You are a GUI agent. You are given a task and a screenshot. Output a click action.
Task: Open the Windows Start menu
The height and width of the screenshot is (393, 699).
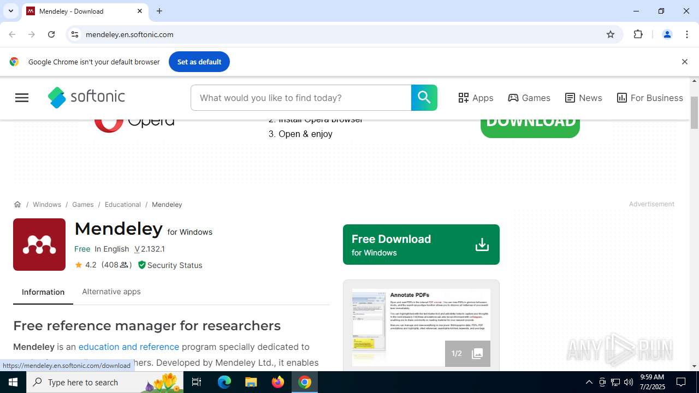coord(13,382)
